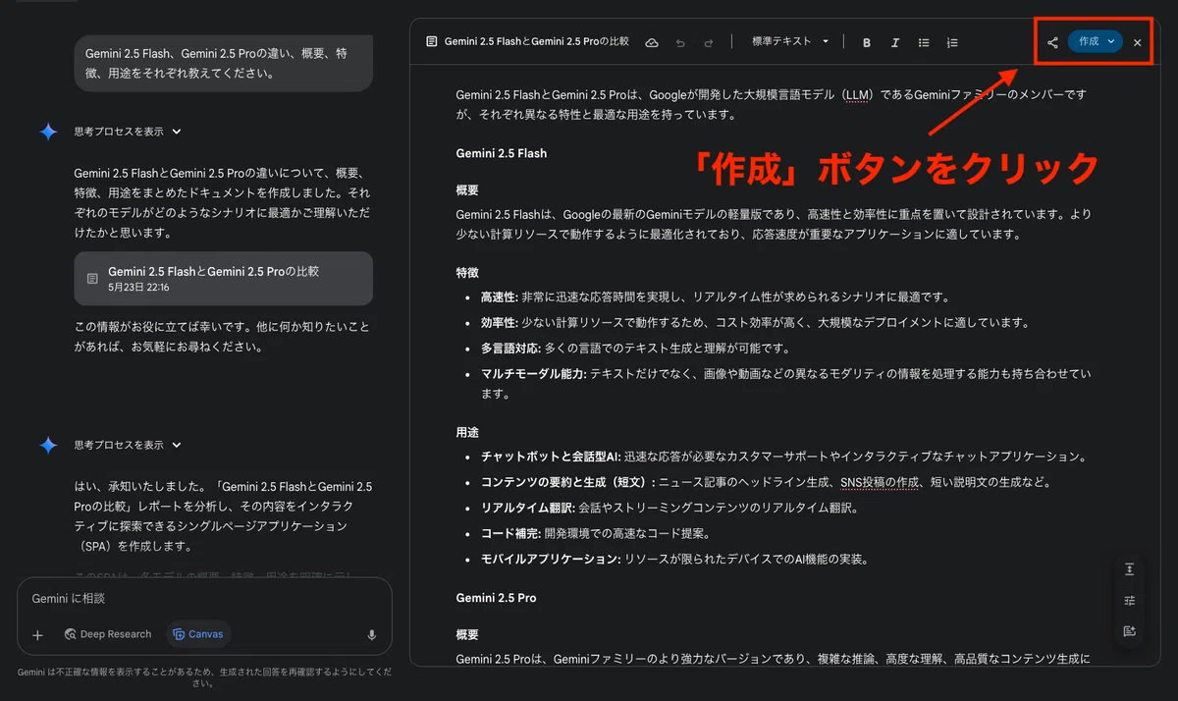The width and height of the screenshot is (1178, 701).
Task: Toggle italic formatting
Action: click(895, 42)
